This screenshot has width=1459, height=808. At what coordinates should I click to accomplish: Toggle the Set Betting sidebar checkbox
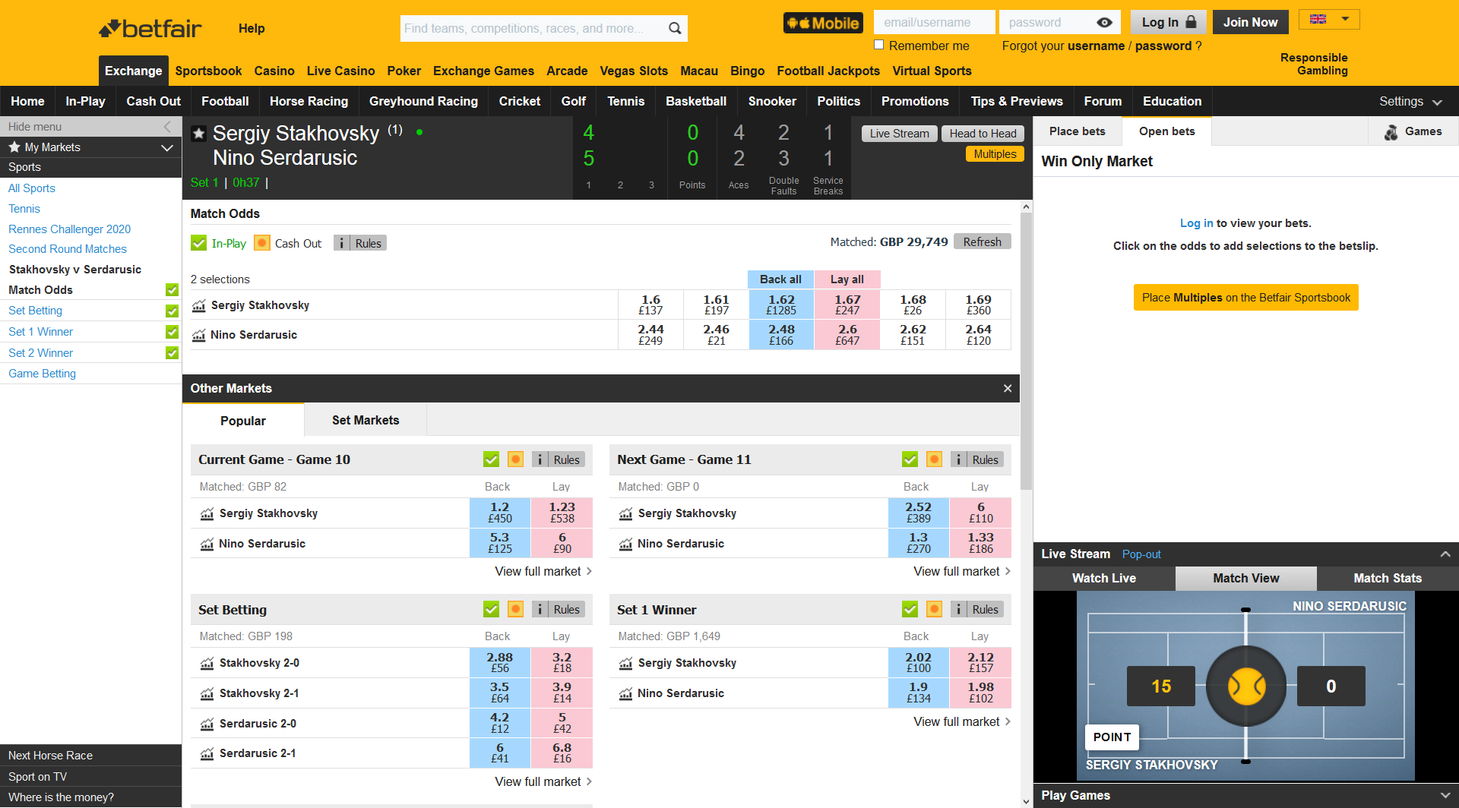click(x=172, y=311)
